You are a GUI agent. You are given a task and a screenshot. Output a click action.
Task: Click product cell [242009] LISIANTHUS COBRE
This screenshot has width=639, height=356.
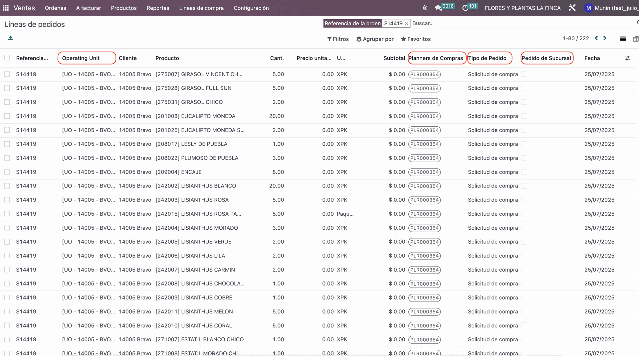pyautogui.click(x=194, y=297)
